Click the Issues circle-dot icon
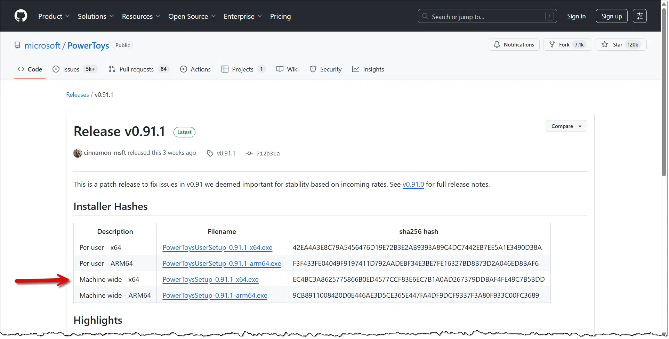The width and height of the screenshot is (669, 339). pos(56,69)
